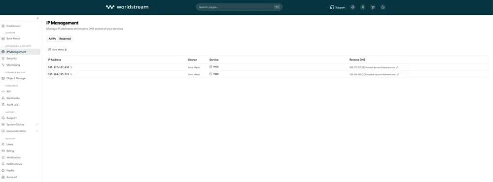Click the Billing card icon
Viewport: 493px width, 182px height.
[x=3, y=151]
